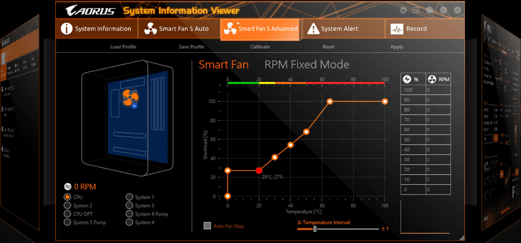The width and height of the screenshot is (521, 243).
Task: Click the Smart Fan 5 Auto fan icon
Action: [x=150, y=29]
